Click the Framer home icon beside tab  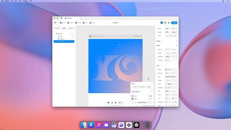coord(61,18)
